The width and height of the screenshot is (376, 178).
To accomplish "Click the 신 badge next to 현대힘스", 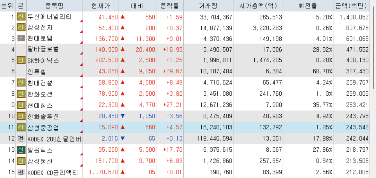I will [21, 105].
